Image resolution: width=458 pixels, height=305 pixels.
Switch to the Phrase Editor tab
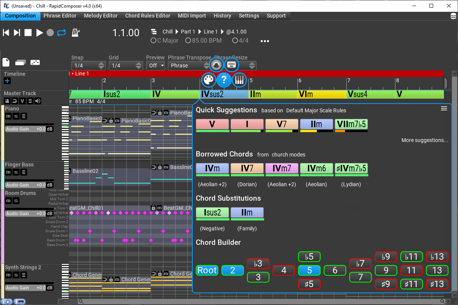pos(60,16)
